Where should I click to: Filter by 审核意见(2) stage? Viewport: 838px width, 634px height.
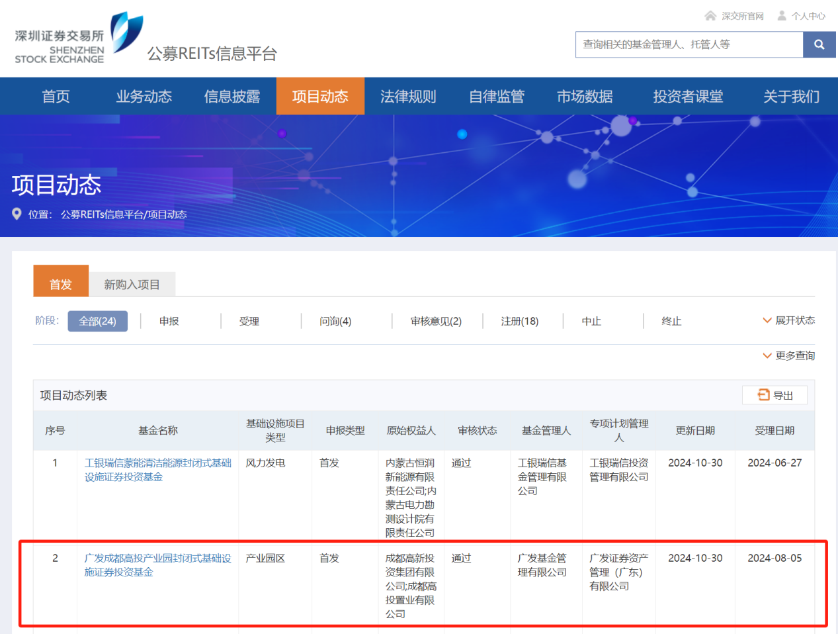coord(436,321)
